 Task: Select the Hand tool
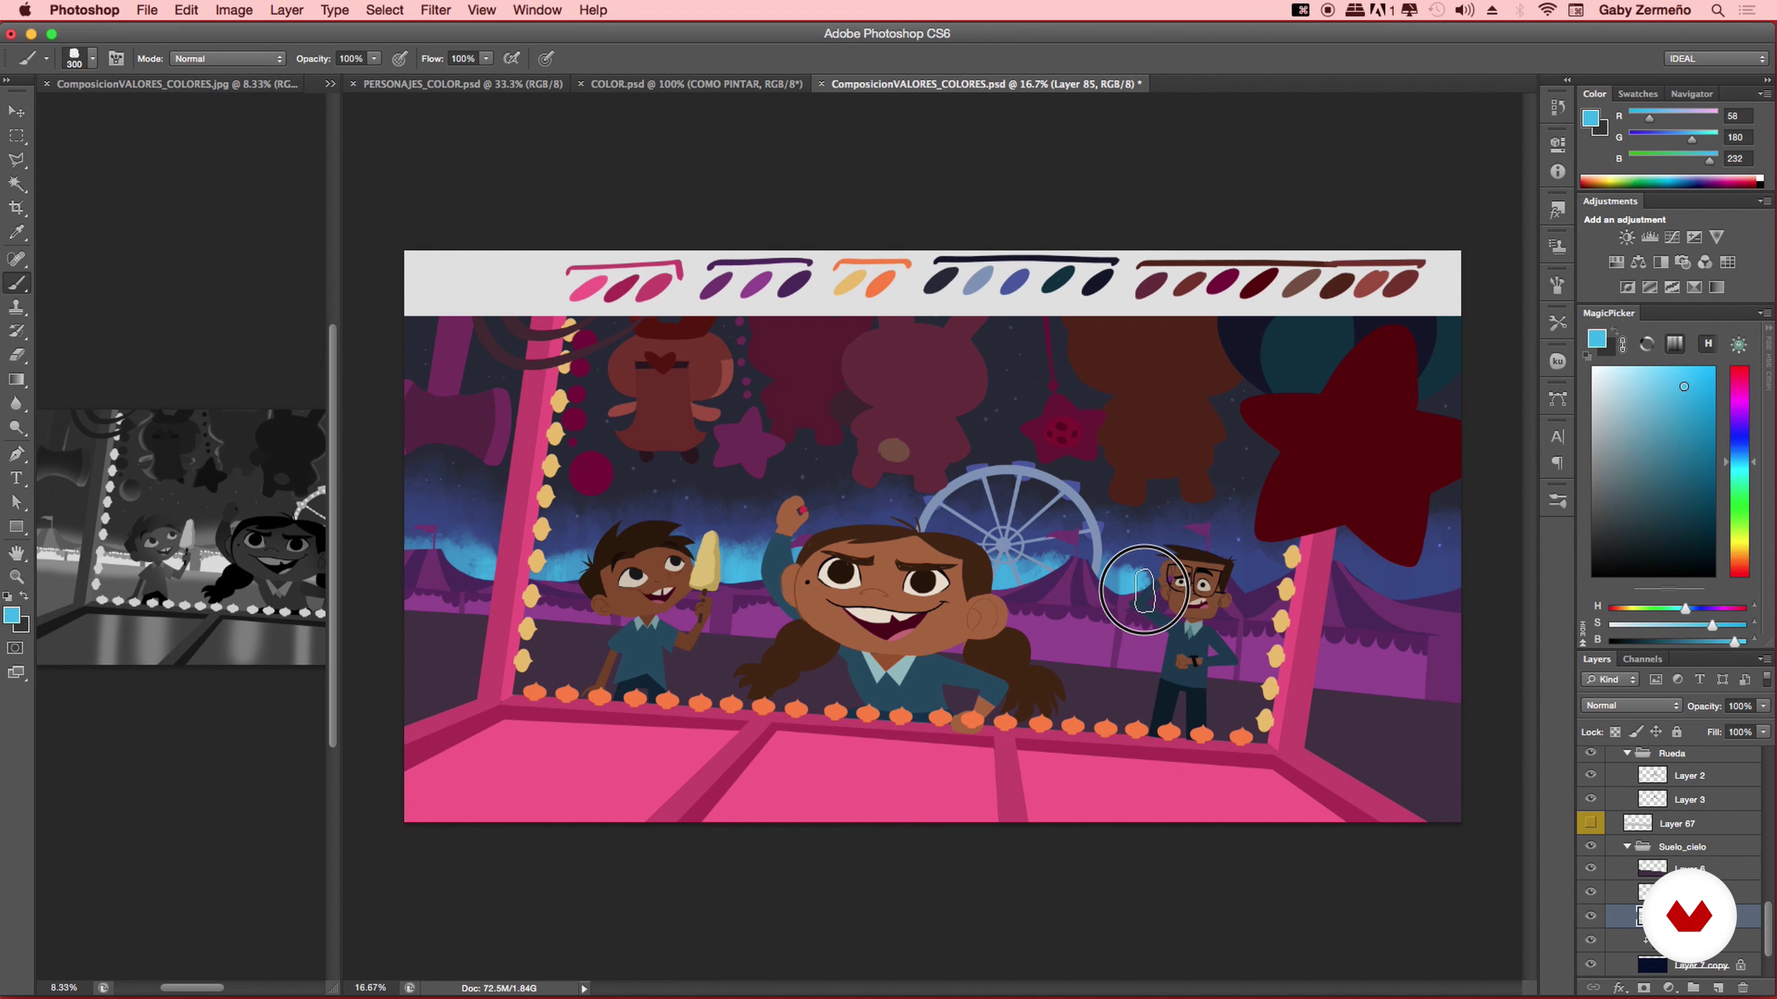(17, 553)
